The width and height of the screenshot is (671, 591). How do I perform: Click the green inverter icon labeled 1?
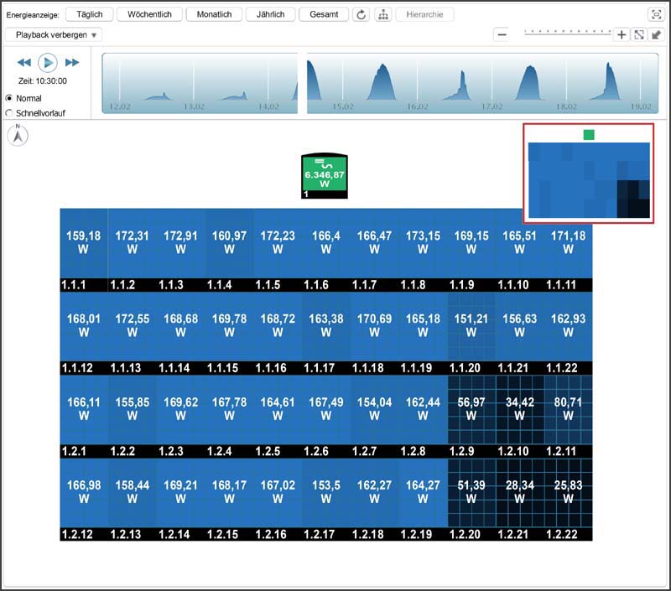coord(324,176)
